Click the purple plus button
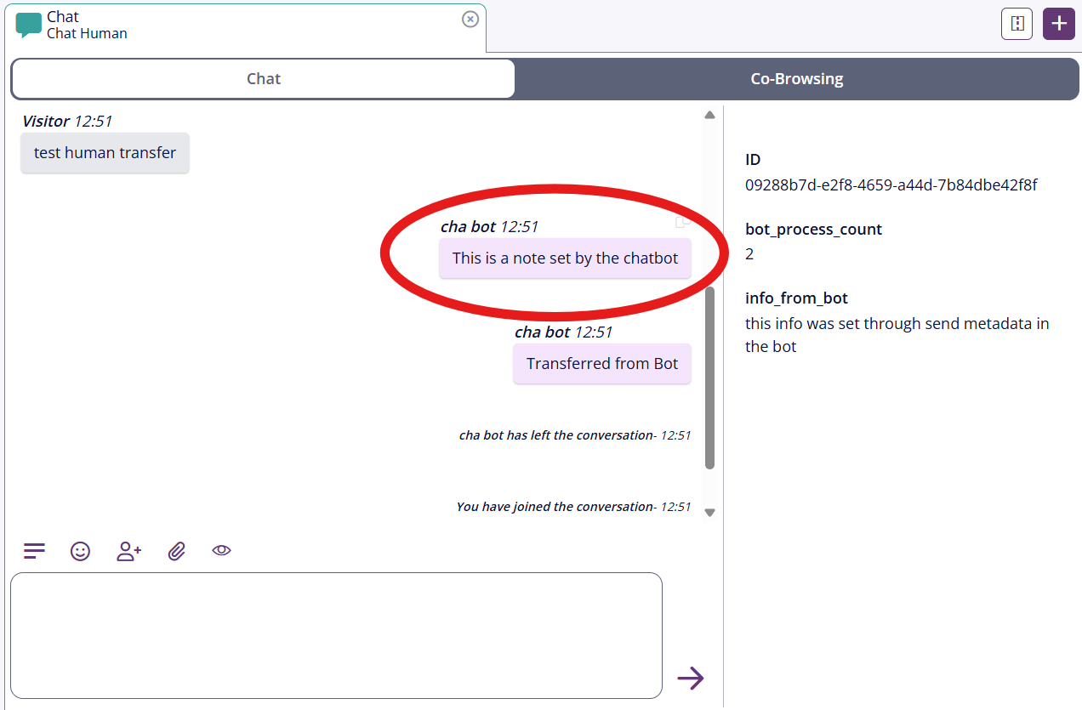The height and width of the screenshot is (710, 1082). (x=1058, y=24)
